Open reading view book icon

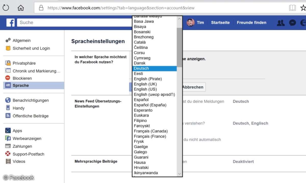coord(292,8)
